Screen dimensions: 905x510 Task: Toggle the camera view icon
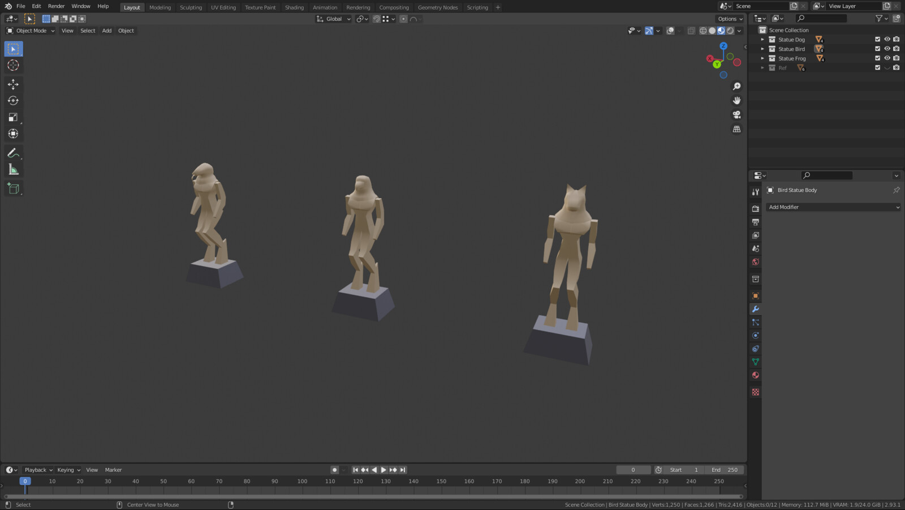click(x=736, y=115)
